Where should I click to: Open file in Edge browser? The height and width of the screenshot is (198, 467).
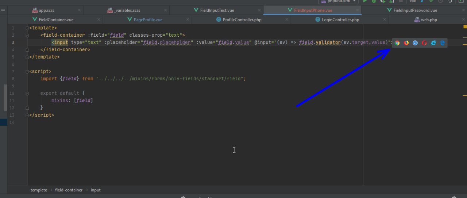click(x=442, y=43)
